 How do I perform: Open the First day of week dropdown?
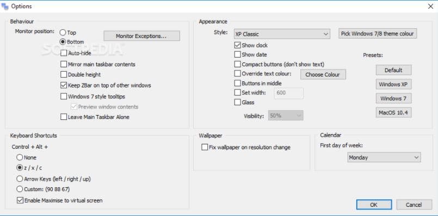click(384, 157)
